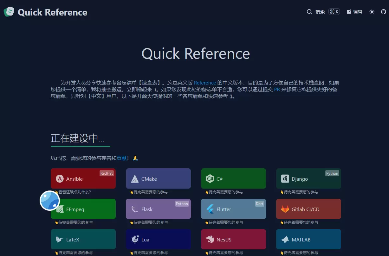This screenshot has width=389, height=256.
Task: Open the search magnifier icon
Action: [309, 12]
